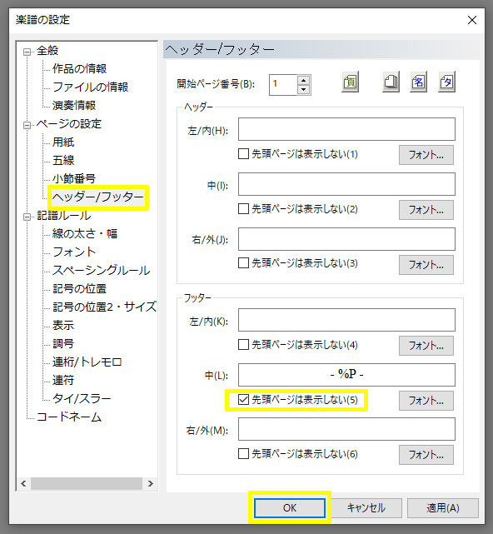
Task: Toggle 先頭ページは表示しない(1) checkbox
Action: [243, 154]
